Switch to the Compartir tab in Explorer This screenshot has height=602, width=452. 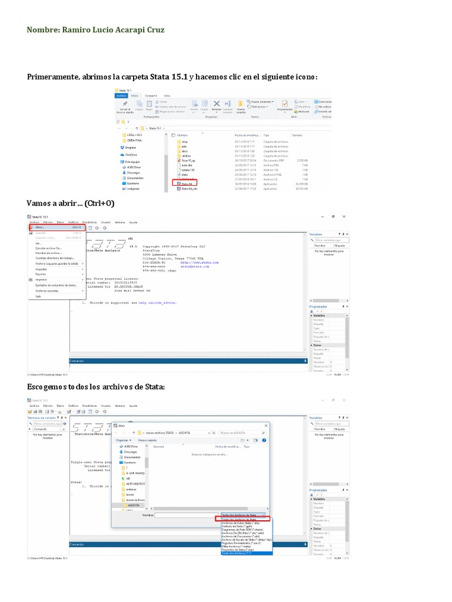click(151, 96)
